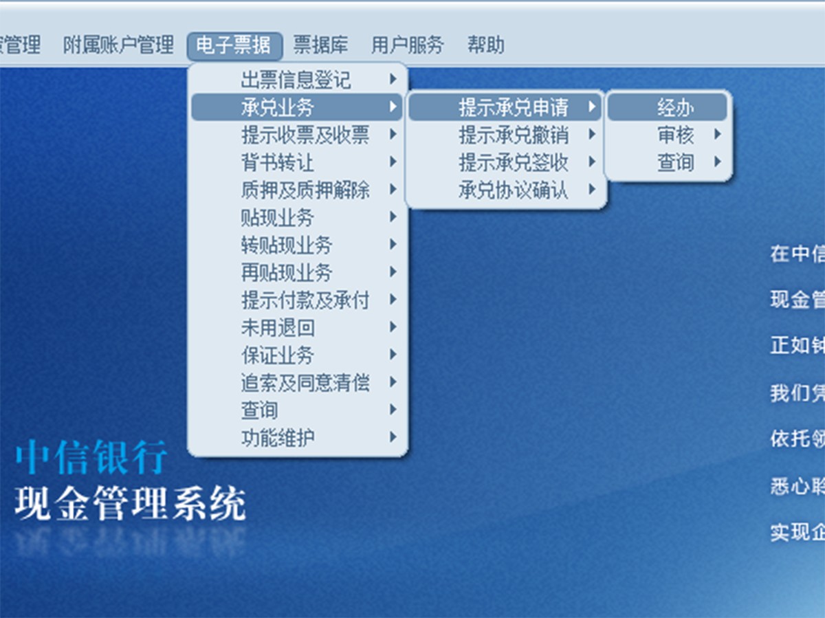Expand arrow beside 审核
825x618 pixels.
point(717,134)
